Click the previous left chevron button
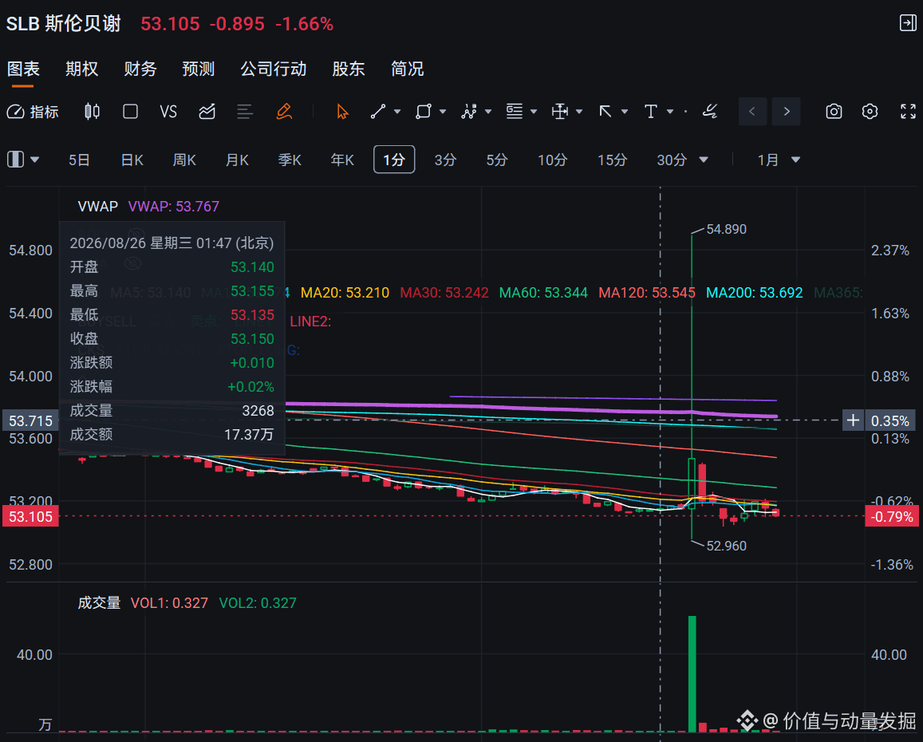This screenshot has height=742, width=923. [752, 112]
